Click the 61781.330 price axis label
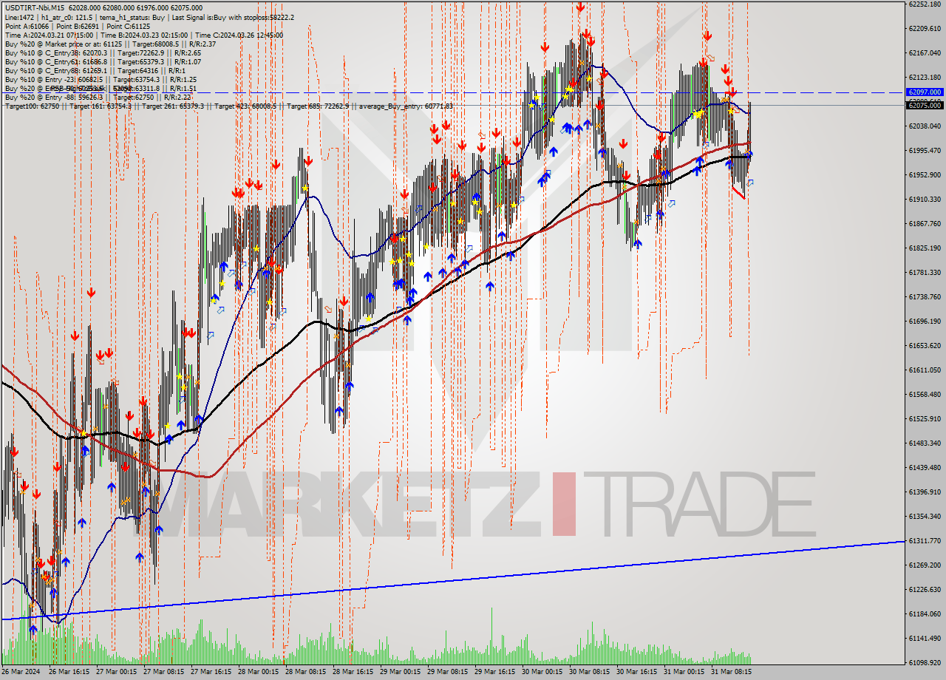This screenshot has height=680, width=946. [x=926, y=272]
